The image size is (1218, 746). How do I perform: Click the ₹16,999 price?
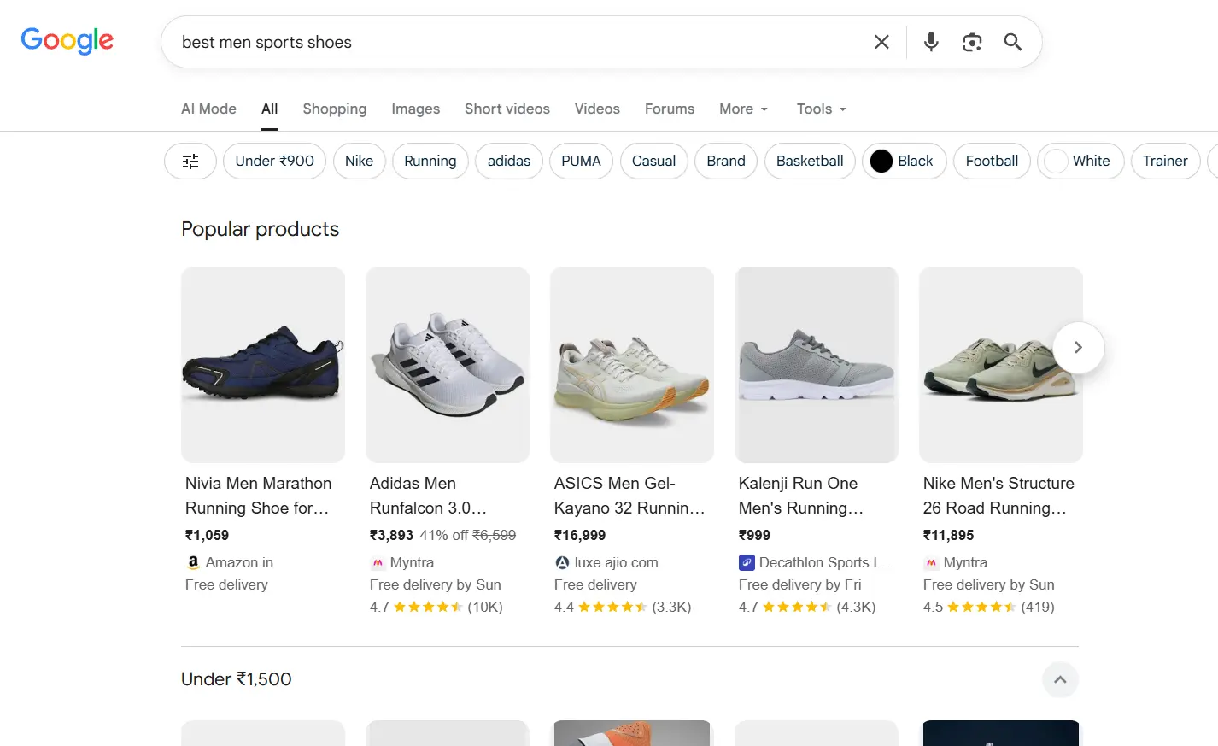click(x=580, y=535)
